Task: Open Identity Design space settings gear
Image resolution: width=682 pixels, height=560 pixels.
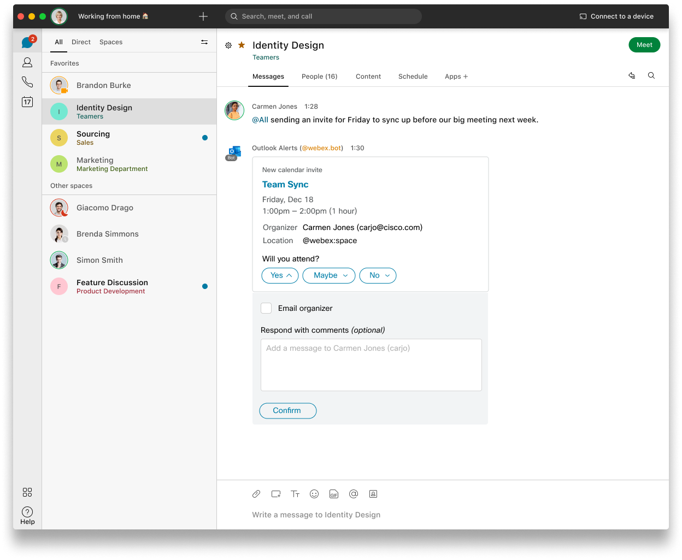Action: (228, 45)
